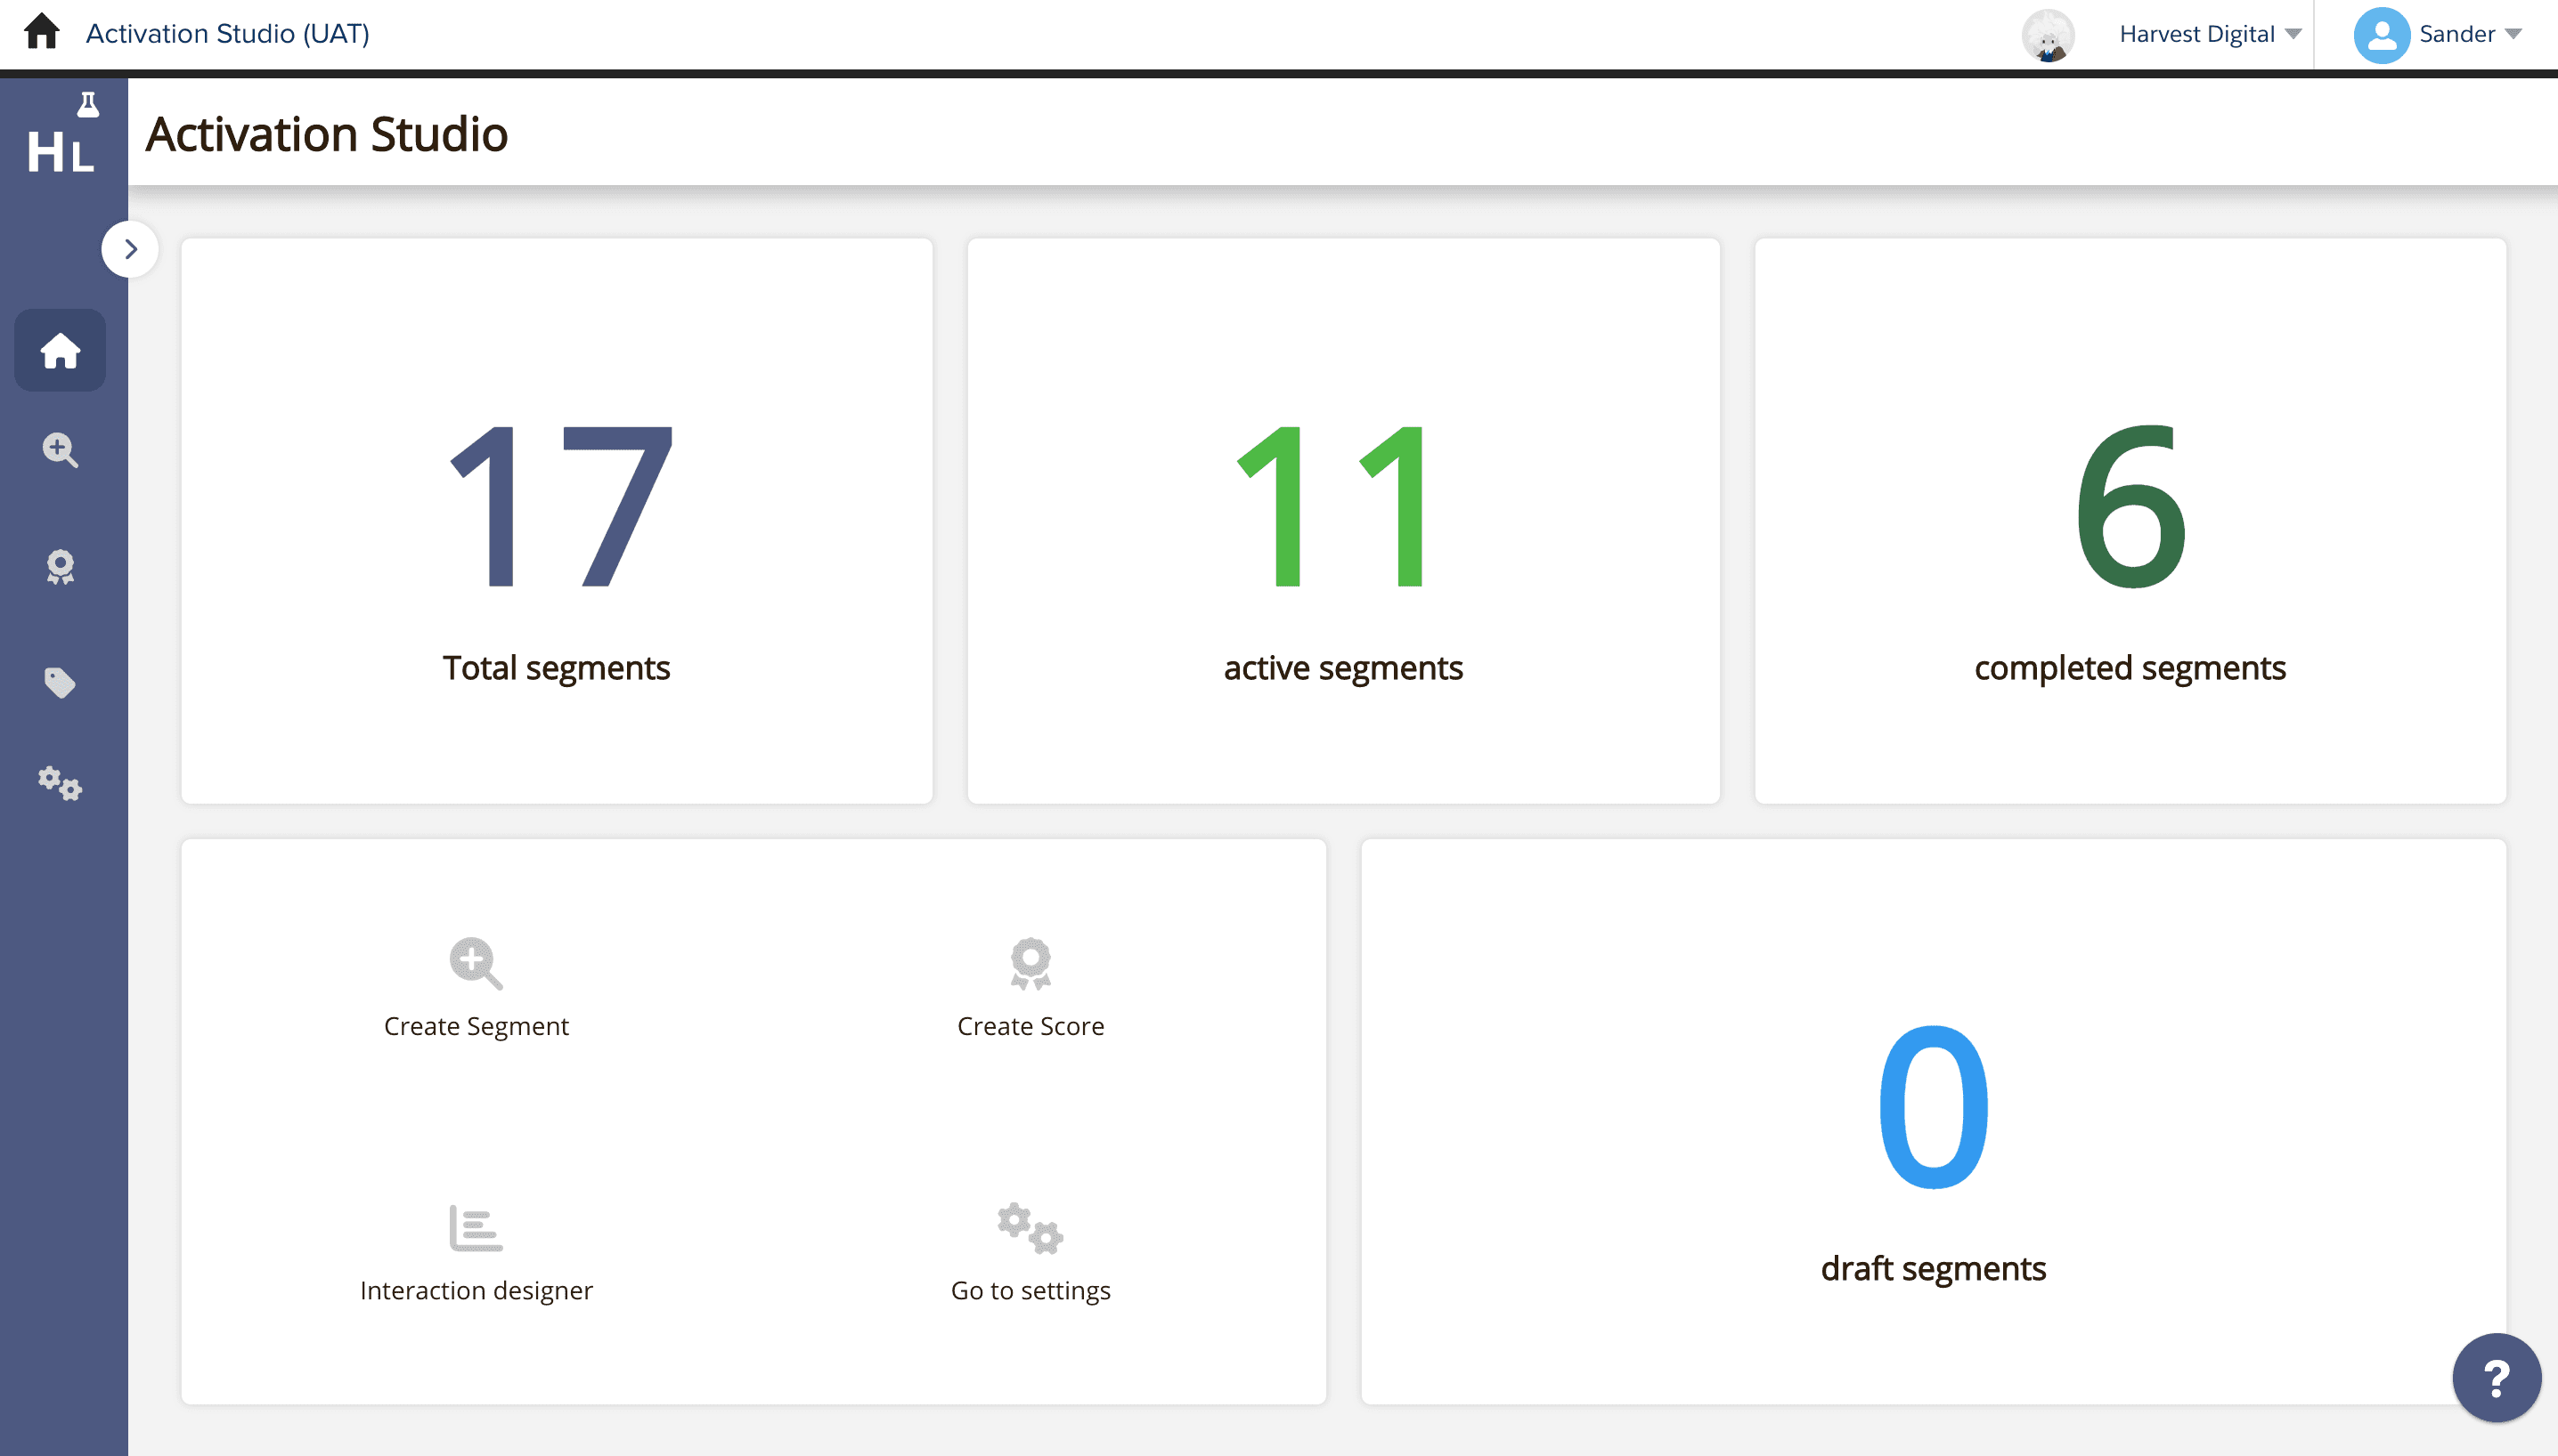Open the Home item in sidebar
The width and height of the screenshot is (2558, 1456).
[60, 350]
